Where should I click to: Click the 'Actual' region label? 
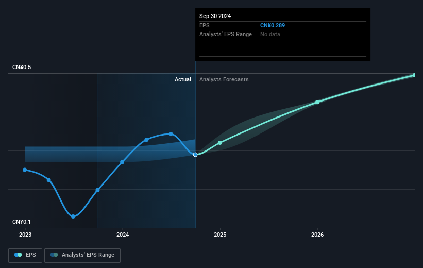(x=182, y=79)
